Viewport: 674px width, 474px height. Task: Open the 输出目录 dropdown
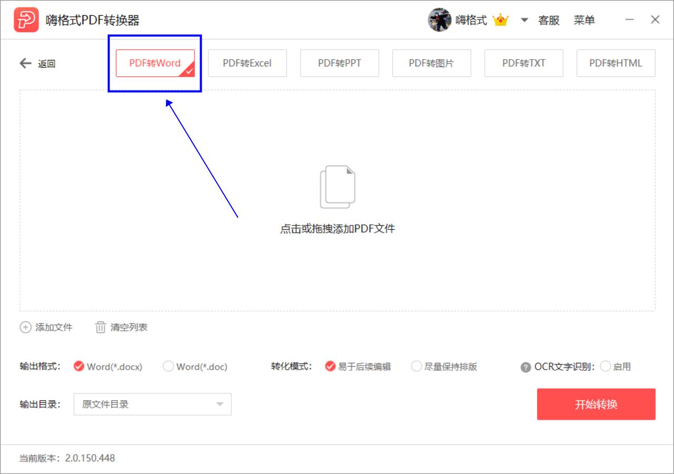(153, 404)
